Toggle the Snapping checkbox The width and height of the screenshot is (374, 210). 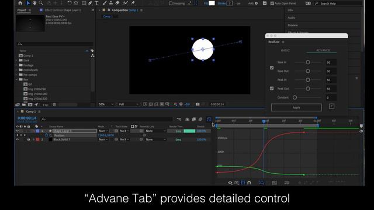(x=171, y=3)
